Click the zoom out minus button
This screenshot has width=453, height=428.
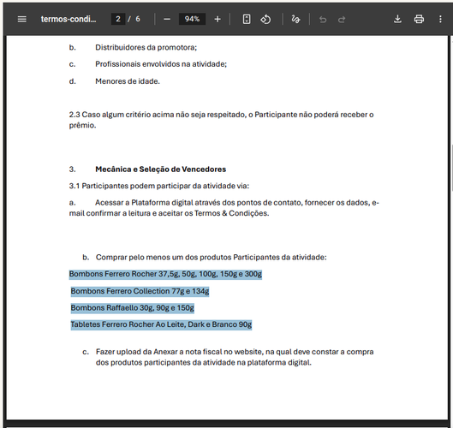pyautogui.click(x=167, y=20)
